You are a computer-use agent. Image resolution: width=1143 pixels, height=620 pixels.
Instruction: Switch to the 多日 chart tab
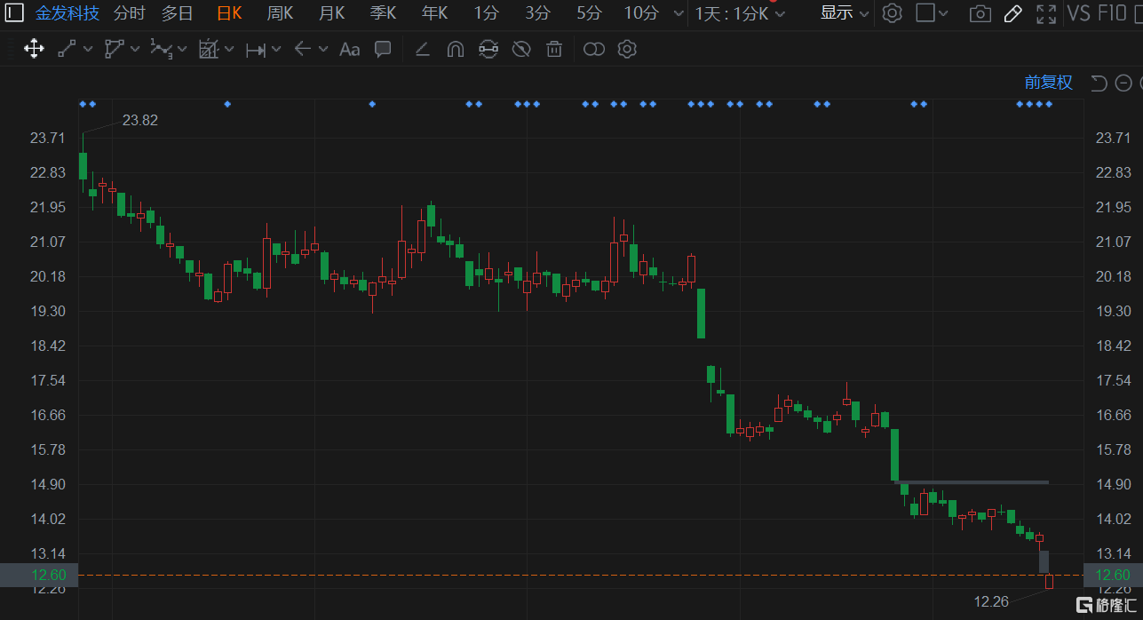point(178,13)
